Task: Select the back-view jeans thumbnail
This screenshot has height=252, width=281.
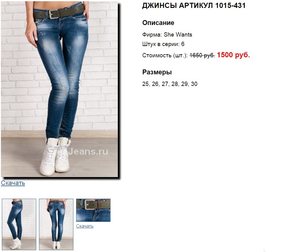Action: pyautogui.click(x=56, y=224)
